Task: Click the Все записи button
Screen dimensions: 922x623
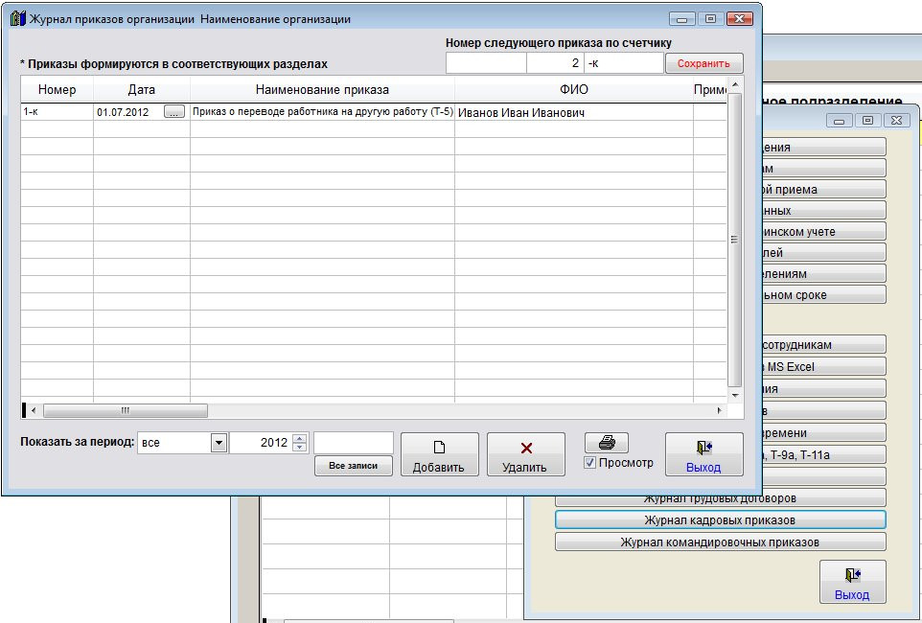Action: [353, 466]
